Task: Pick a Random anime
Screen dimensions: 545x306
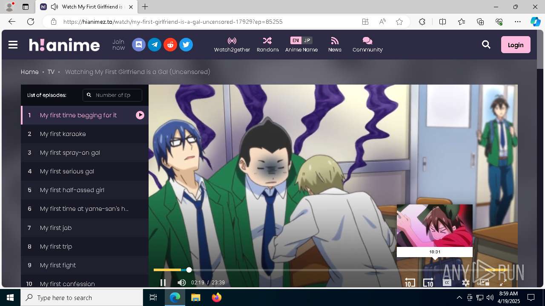Action: click(267, 45)
